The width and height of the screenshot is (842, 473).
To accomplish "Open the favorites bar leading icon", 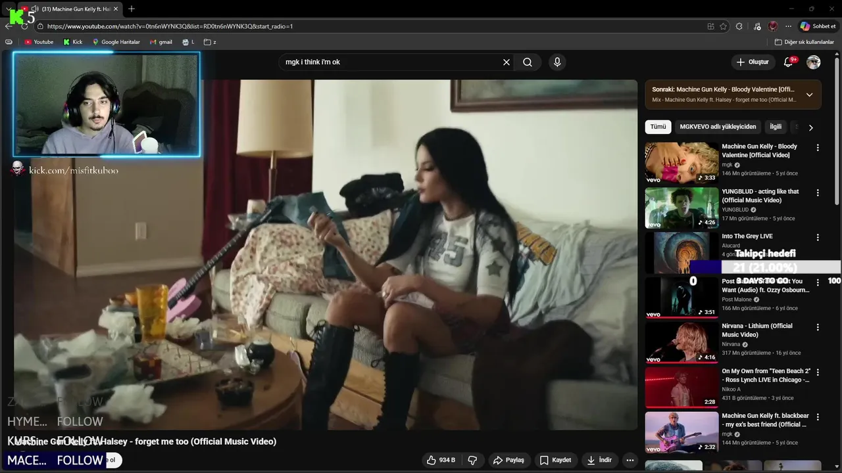I will [x=9, y=42].
